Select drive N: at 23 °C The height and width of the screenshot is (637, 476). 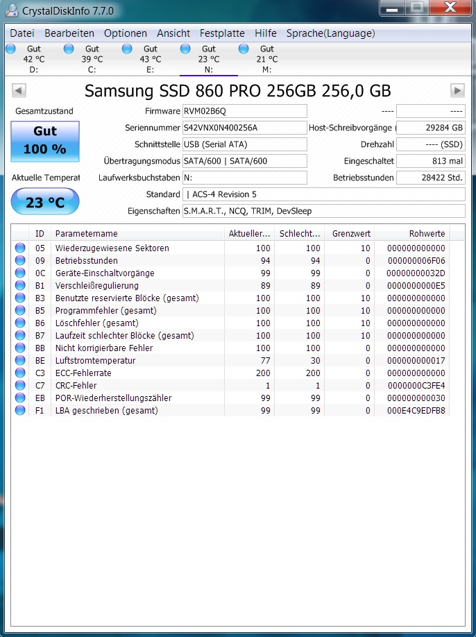208,59
